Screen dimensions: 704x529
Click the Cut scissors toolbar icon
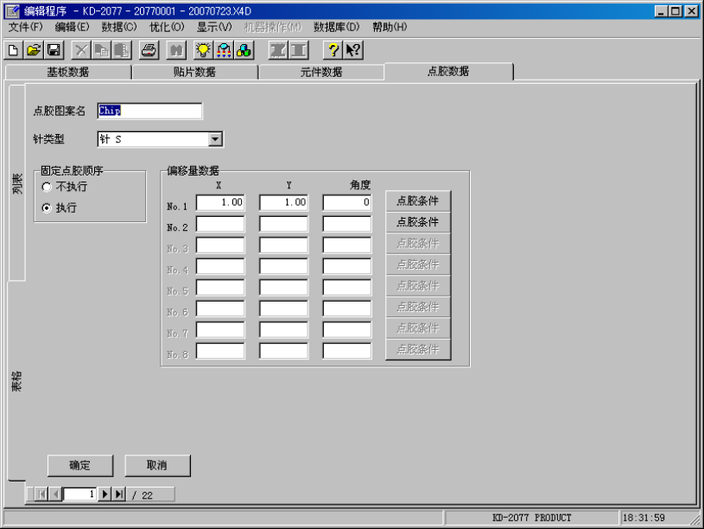81,50
